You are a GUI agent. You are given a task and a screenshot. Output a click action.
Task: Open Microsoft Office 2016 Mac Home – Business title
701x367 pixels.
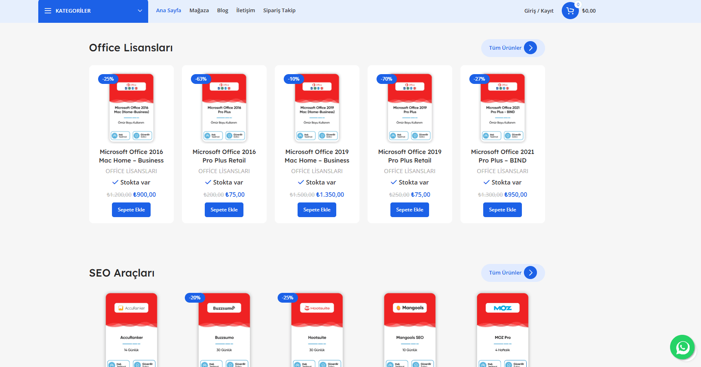[x=131, y=156]
